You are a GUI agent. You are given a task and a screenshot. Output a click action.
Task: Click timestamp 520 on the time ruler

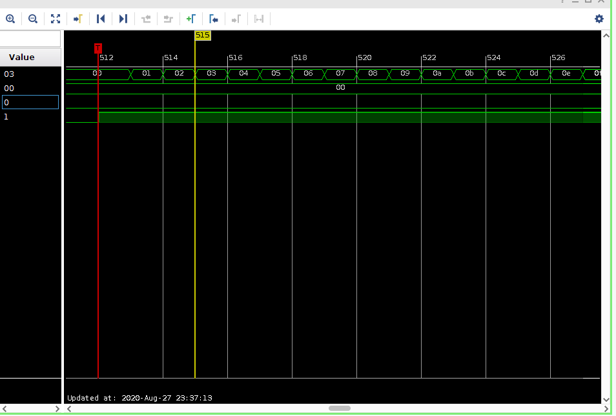[364, 57]
